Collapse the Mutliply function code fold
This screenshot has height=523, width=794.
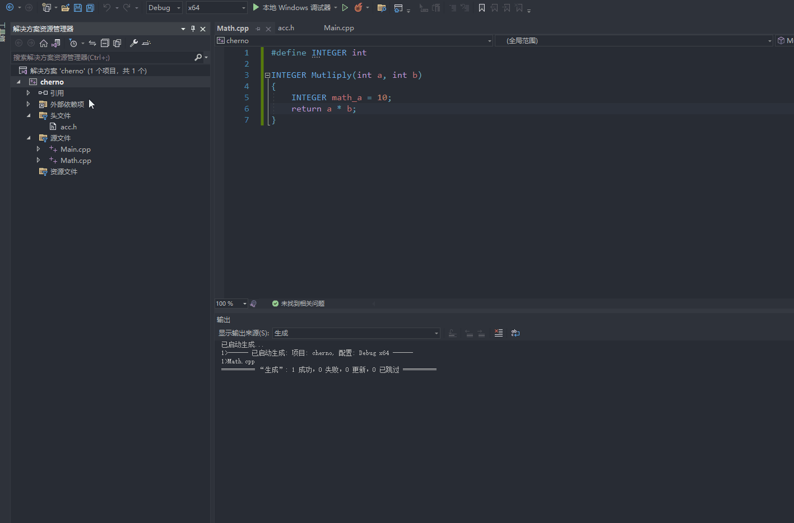coord(267,75)
